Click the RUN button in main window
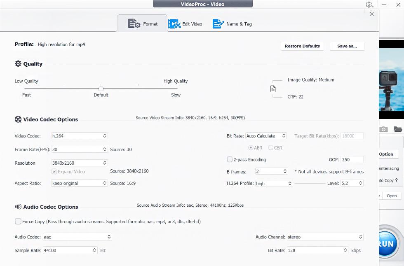Screen dimensions: 404x266 click(388, 243)
